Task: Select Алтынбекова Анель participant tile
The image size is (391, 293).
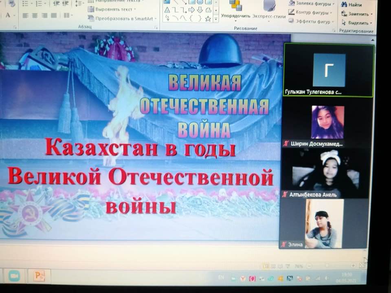Action: click(326, 173)
